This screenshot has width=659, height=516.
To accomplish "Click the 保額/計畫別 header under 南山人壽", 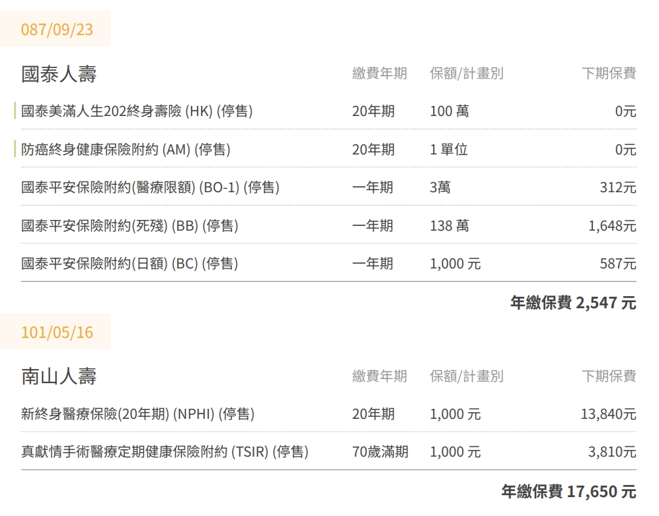I will (x=467, y=376).
